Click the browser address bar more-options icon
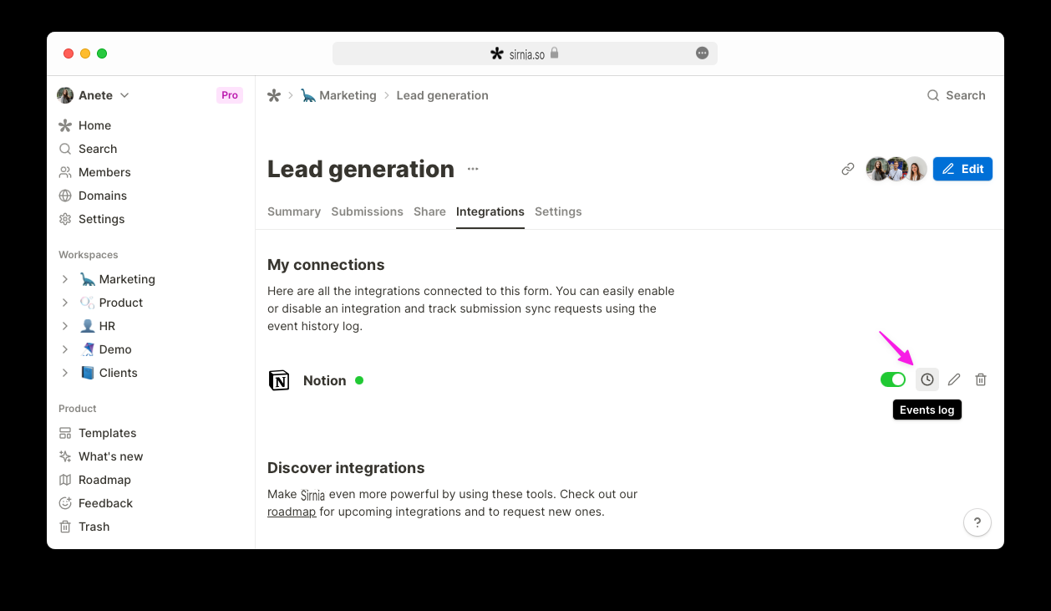This screenshot has width=1051, height=611. pyautogui.click(x=703, y=53)
